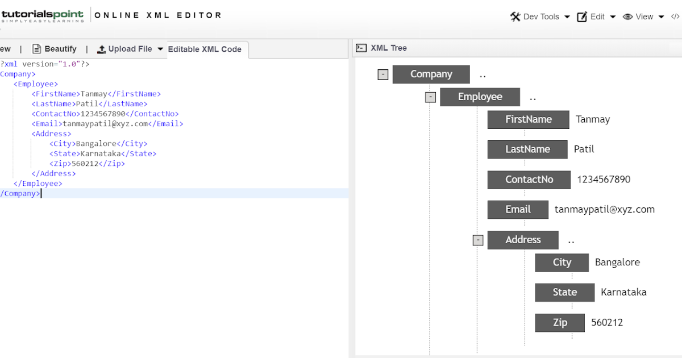Open the Upload File options dropdown
Viewport: 682px width, 358px height.
160,48
